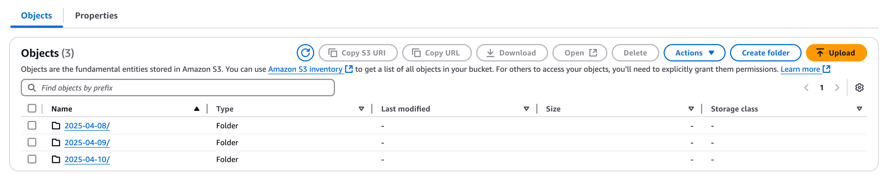Refresh the objects list

click(305, 53)
